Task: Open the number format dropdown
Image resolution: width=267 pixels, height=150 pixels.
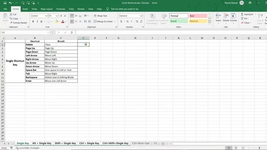Action: [141, 16]
